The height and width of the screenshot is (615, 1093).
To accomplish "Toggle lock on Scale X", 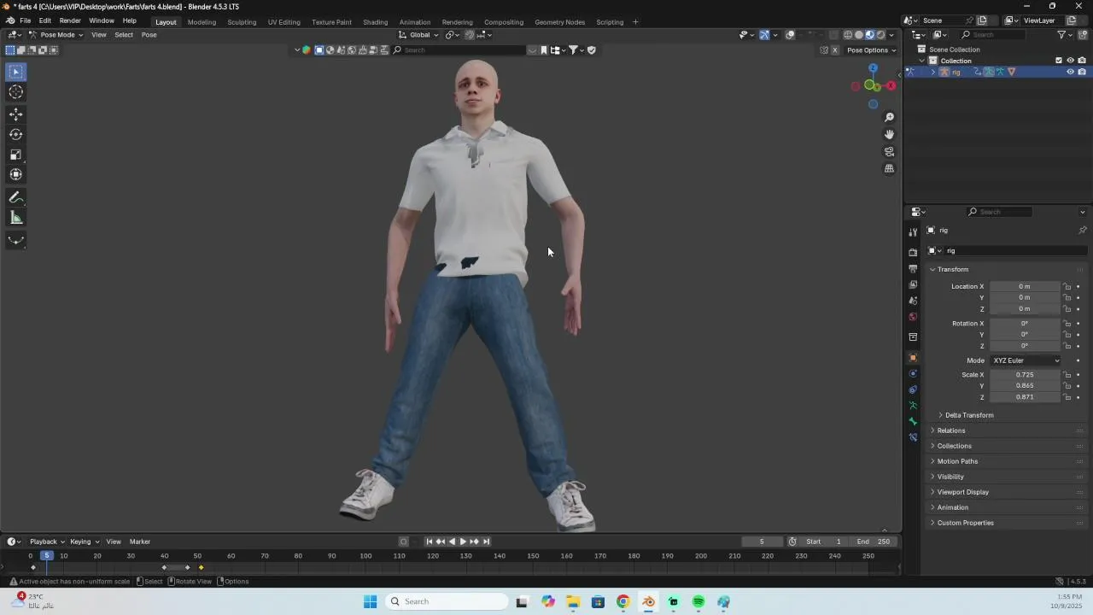I will pos(1067,375).
